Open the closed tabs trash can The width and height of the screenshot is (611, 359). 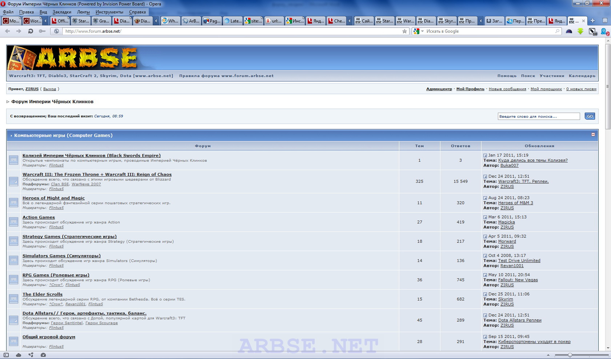tap(605, 21)
